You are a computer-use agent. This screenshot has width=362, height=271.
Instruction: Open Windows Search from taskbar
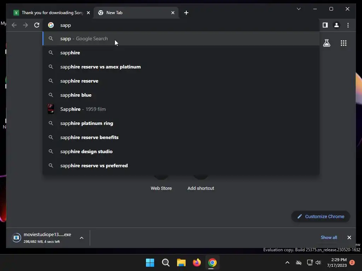click(166, 263)
